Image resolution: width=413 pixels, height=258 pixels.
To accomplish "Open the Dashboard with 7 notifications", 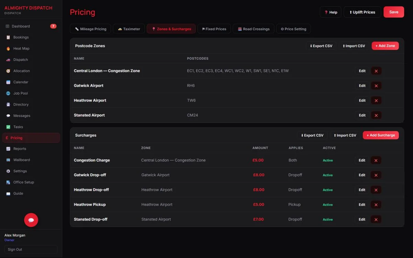I will click(x=31, y=26).
